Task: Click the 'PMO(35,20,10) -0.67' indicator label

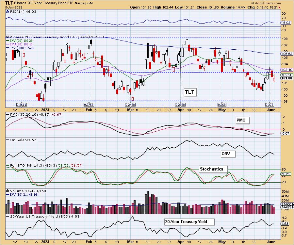Action: (x=34, y=115)
